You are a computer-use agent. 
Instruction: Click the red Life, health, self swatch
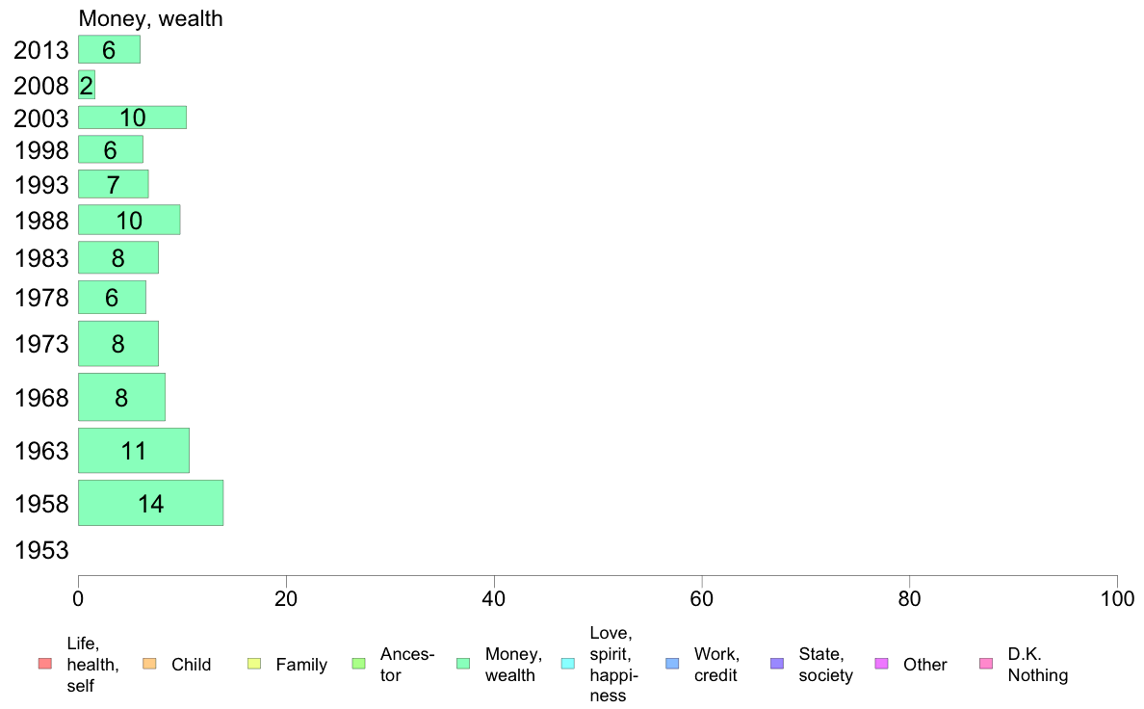pos(45,664)
